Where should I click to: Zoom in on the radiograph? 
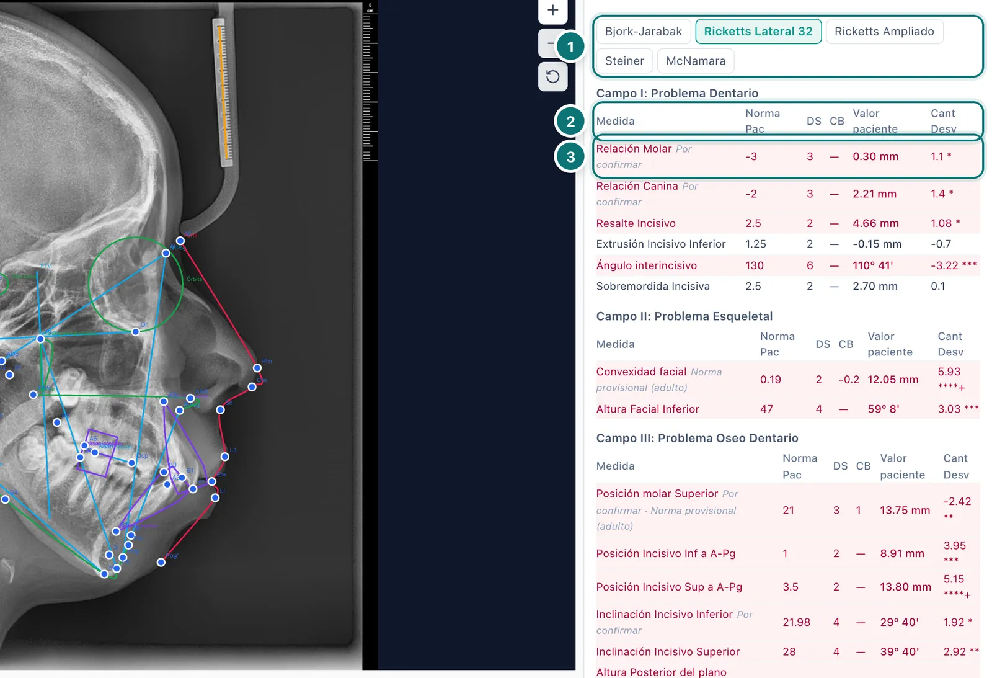tap(552, 11)
